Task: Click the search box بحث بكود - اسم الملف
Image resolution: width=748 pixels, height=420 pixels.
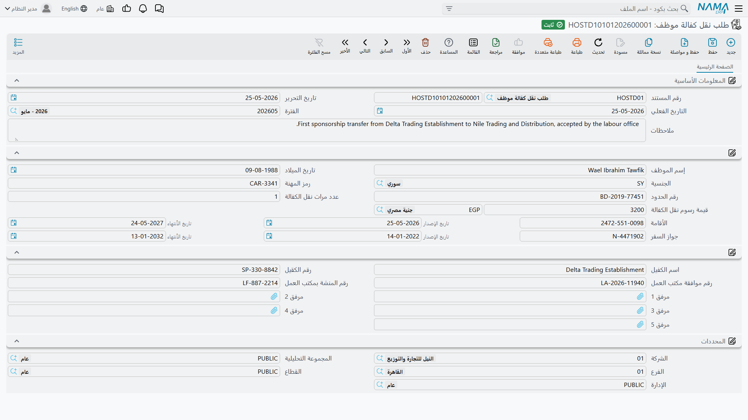Action: click(566, 9)
